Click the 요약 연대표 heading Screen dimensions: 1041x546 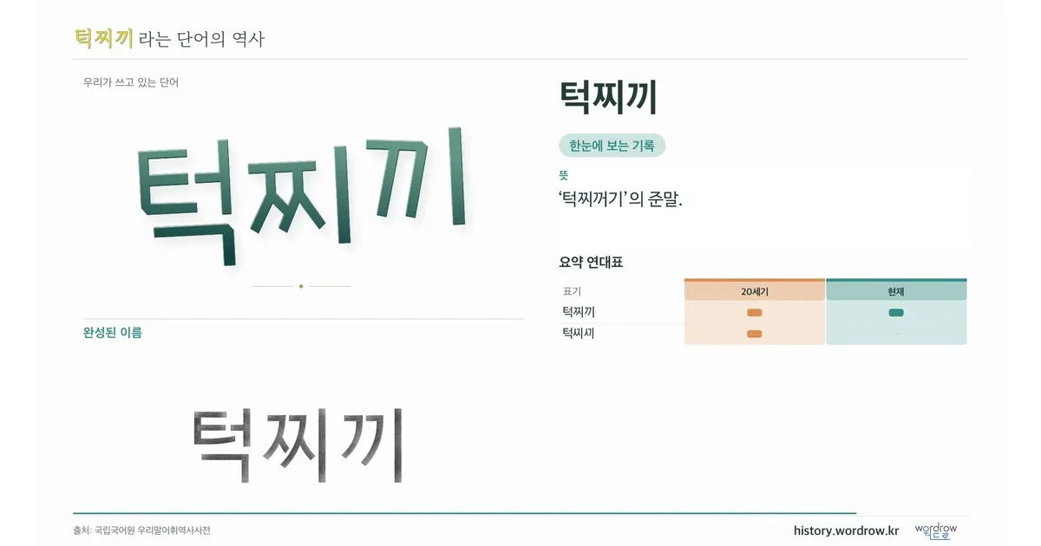click(x=591, y=262)
